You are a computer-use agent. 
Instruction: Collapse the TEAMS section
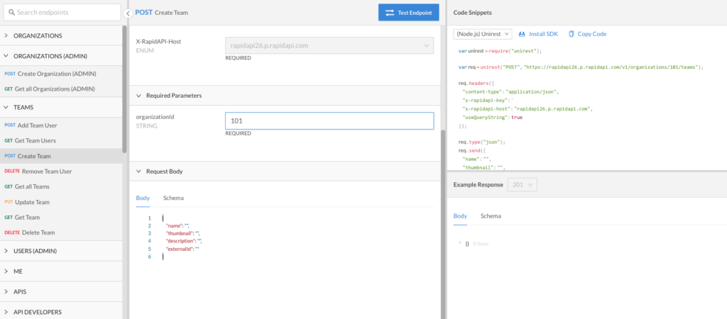[x=61, y=107]
